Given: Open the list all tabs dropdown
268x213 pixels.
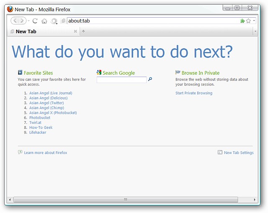Looking at the screenshot, I should click(255, 31).
